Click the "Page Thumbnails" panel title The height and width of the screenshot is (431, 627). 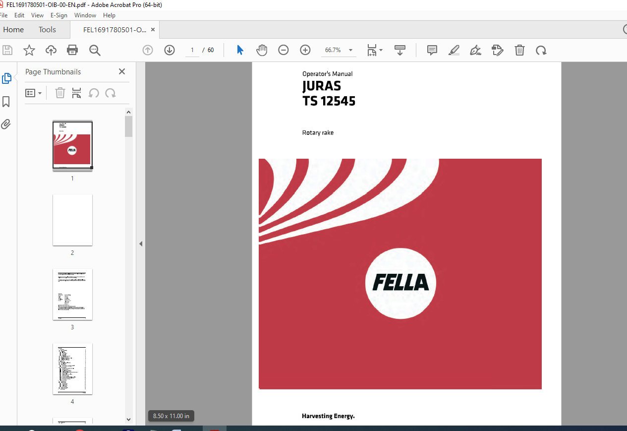pyautogui.click(x=53, y=72)
